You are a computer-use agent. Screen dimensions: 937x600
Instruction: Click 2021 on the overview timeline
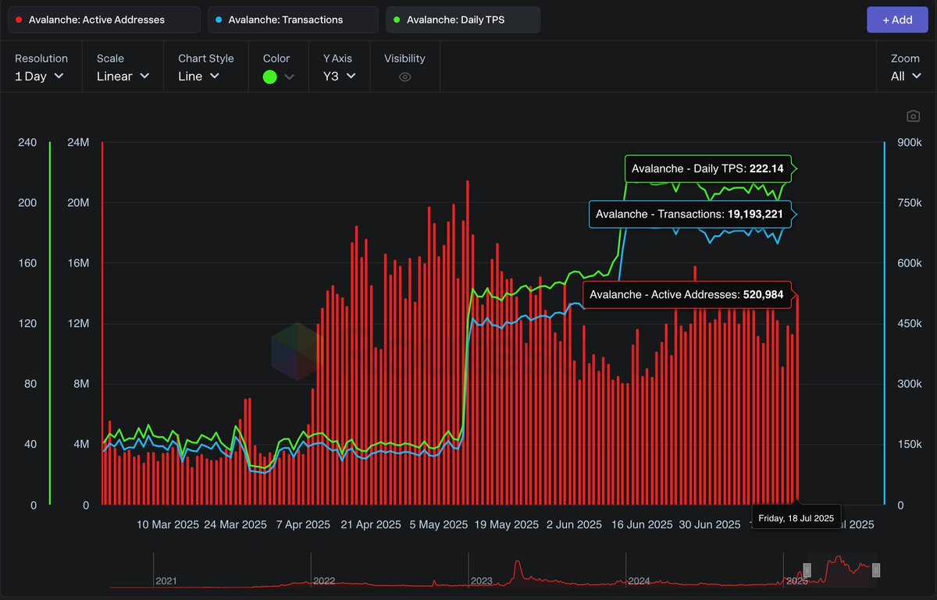pyautogui.click(x=167, y=581)
